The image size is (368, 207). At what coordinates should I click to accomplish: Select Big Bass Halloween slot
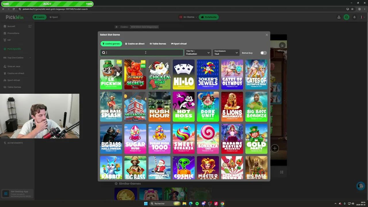pos(111,139)
